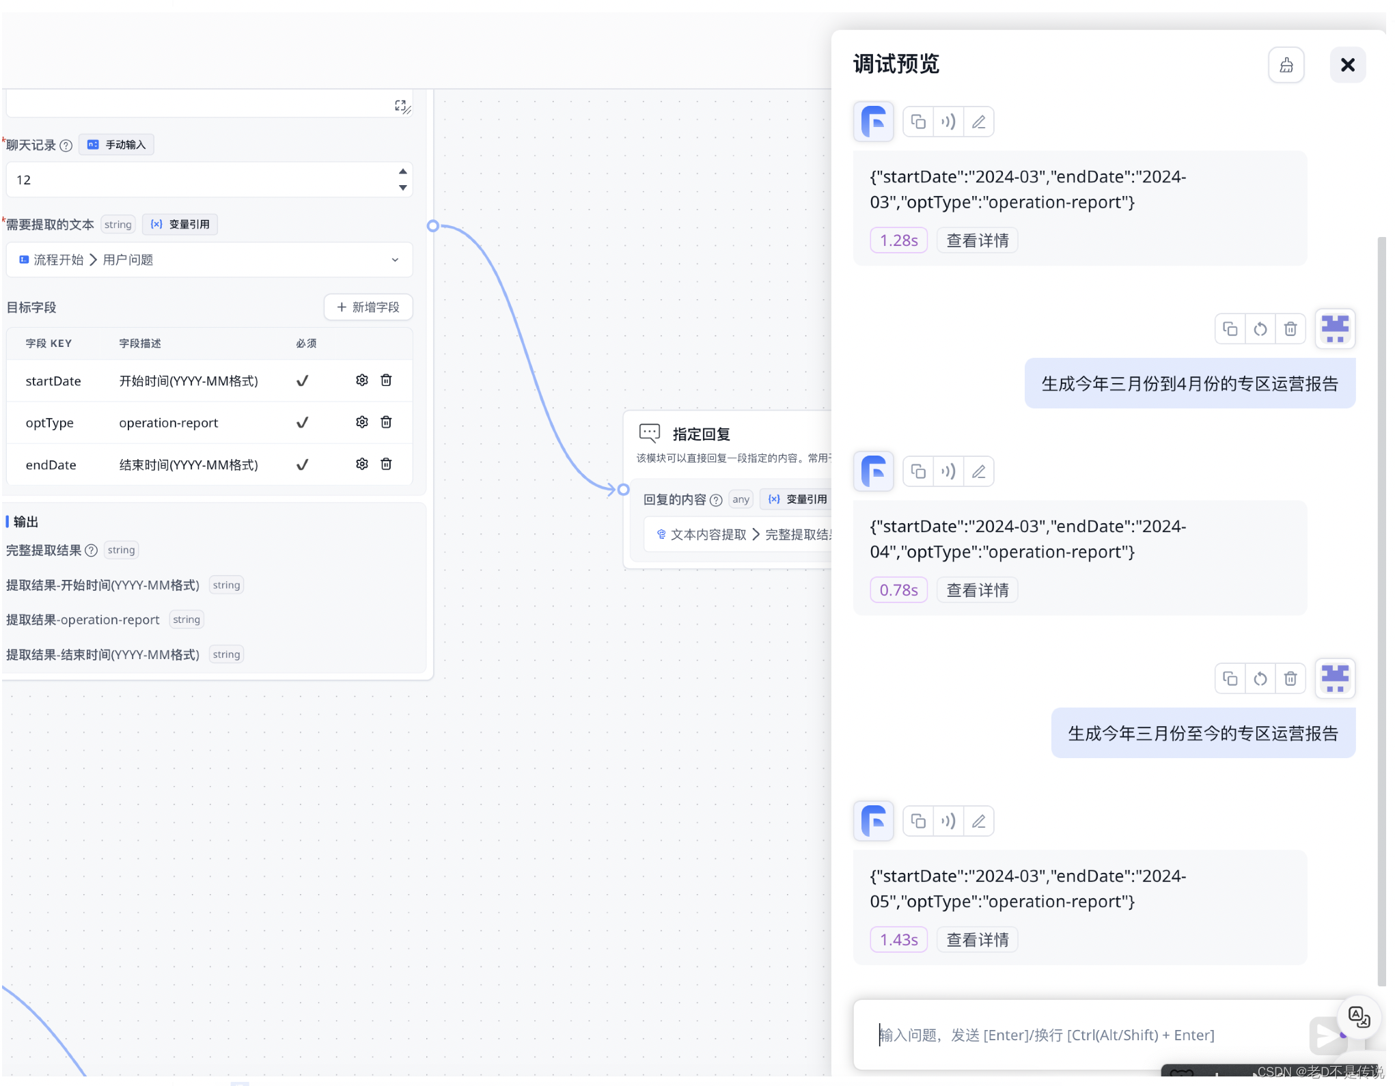Open settings for optType field
Image resolution: width=1395 pixels, height=1086 pixels.
(x=362, y=422)
